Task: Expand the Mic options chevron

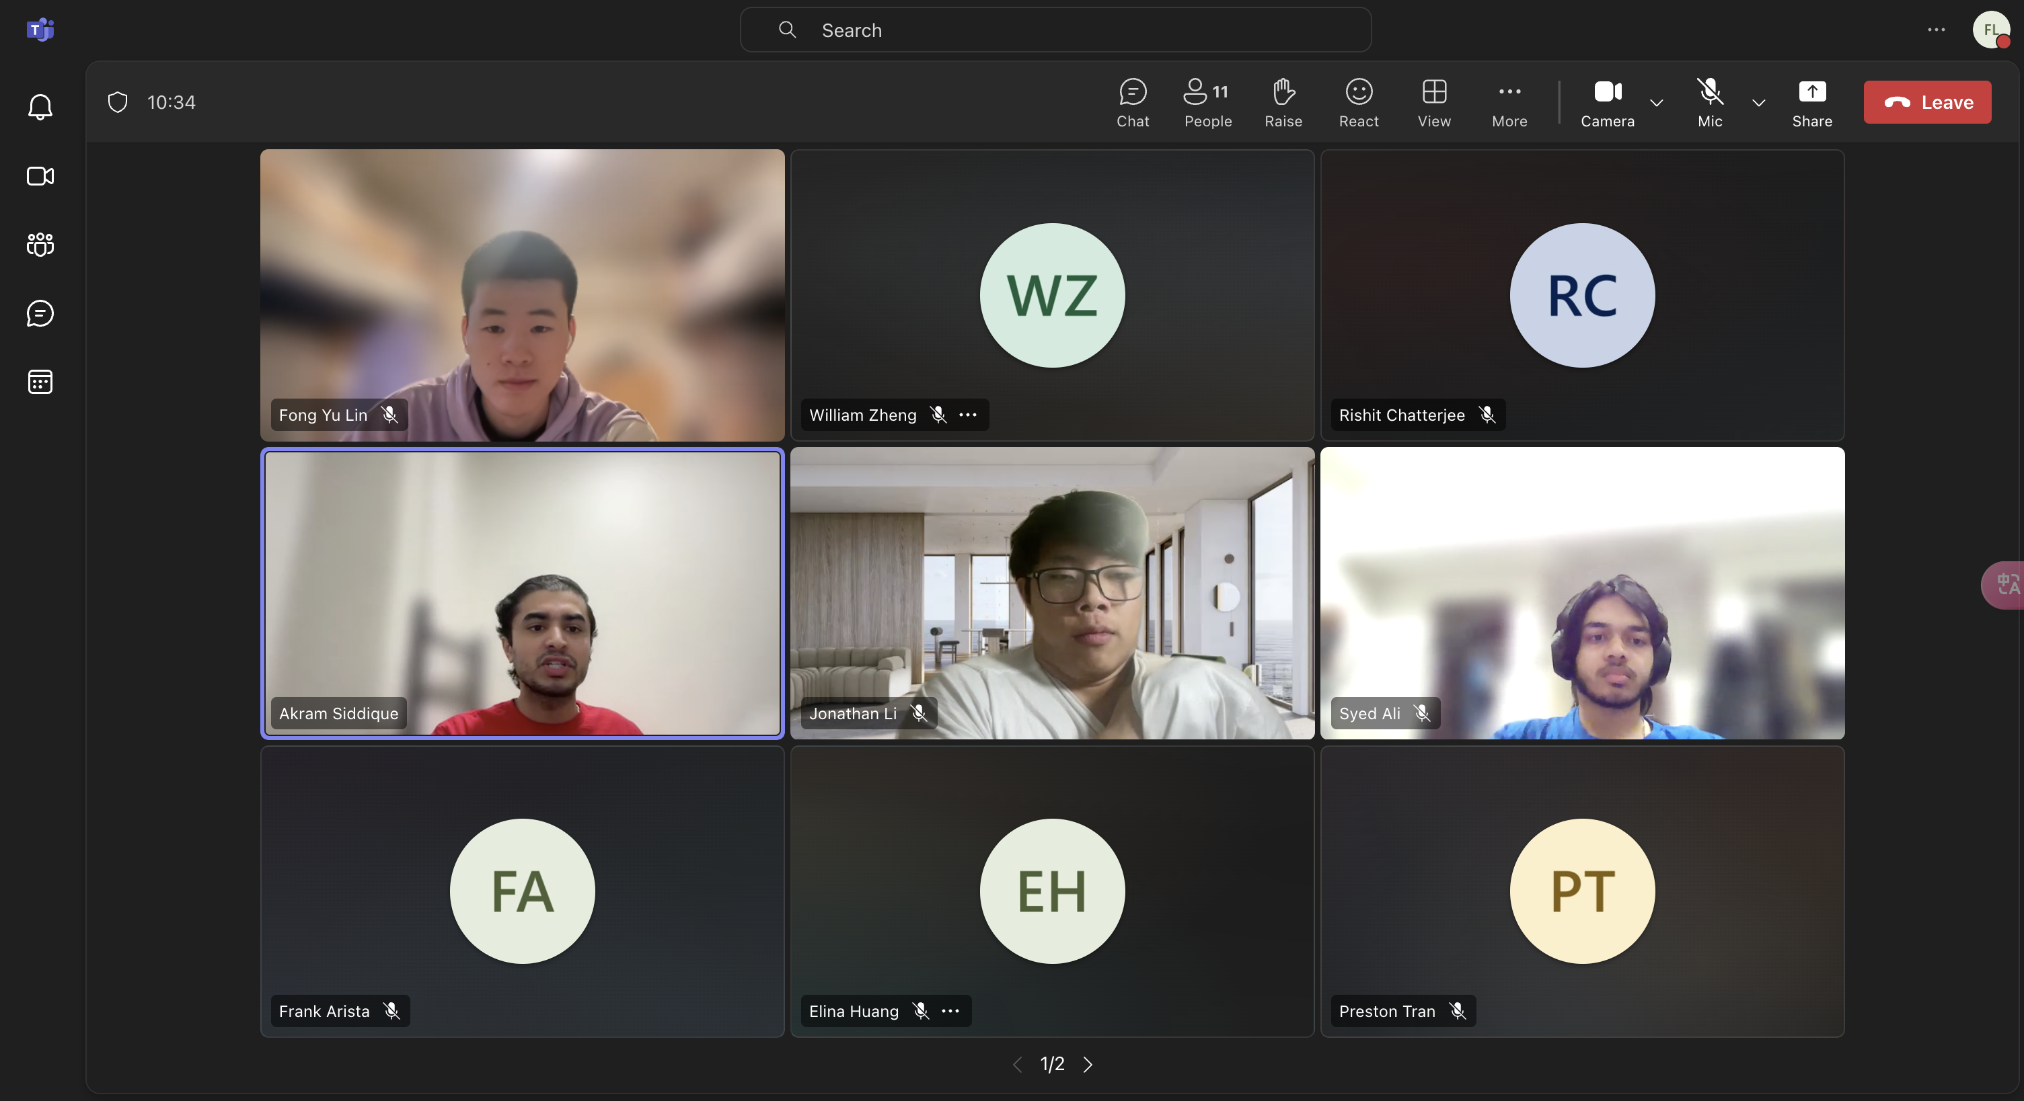Action: [x=1758, y=103]
